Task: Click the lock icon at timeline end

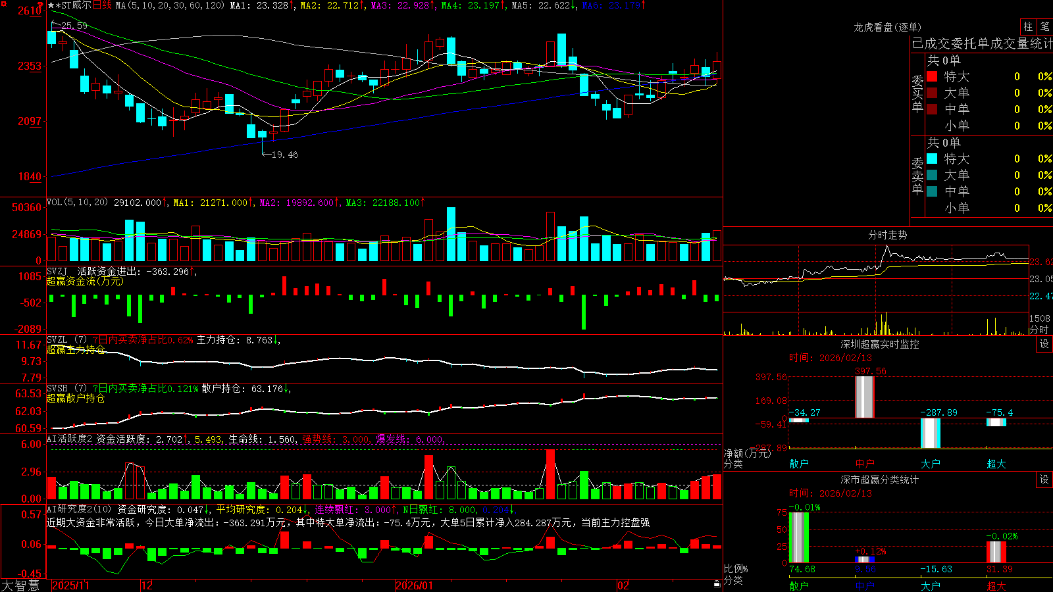Action: click(717, 583)
